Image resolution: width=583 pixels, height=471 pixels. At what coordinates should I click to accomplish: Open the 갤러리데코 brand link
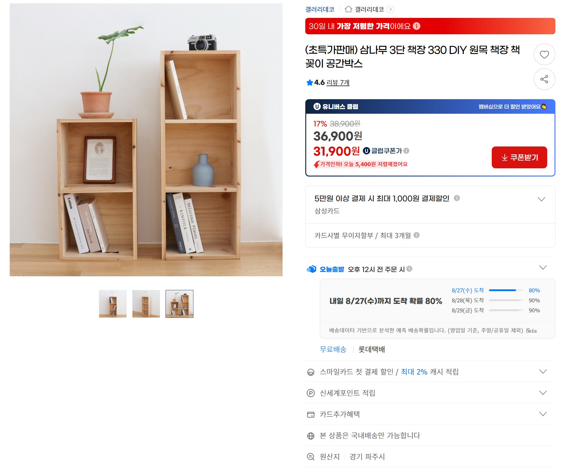pyautogui.click(x=320, y=9)
